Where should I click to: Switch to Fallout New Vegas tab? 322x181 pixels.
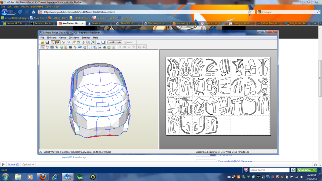point(270,24)
